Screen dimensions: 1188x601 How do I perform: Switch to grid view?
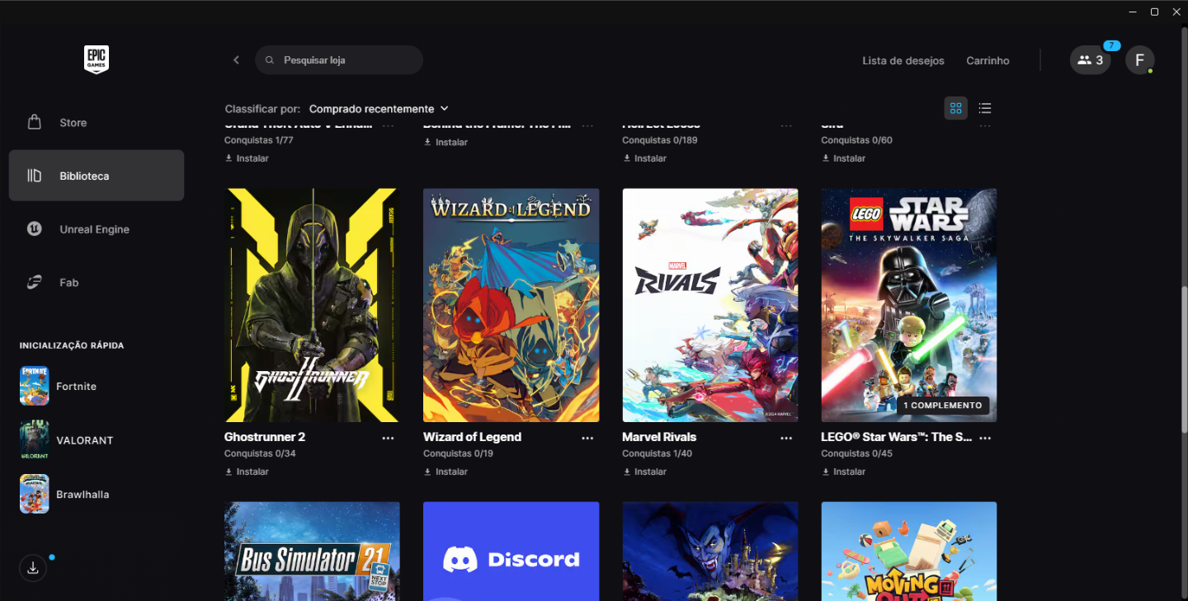pyautogui.click(x=956, y=108)
